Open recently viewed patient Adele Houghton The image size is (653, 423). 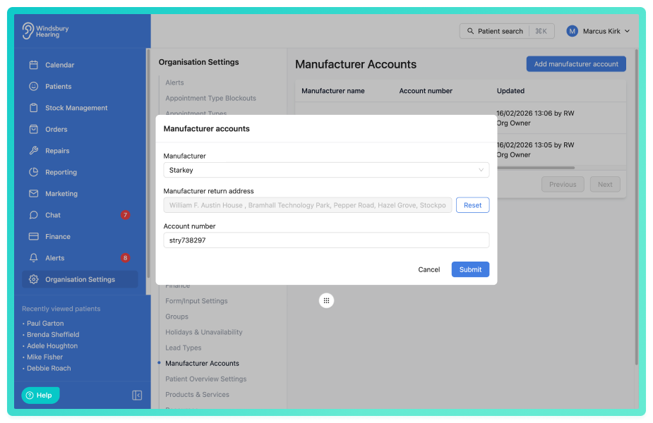(x=52, y=345)
